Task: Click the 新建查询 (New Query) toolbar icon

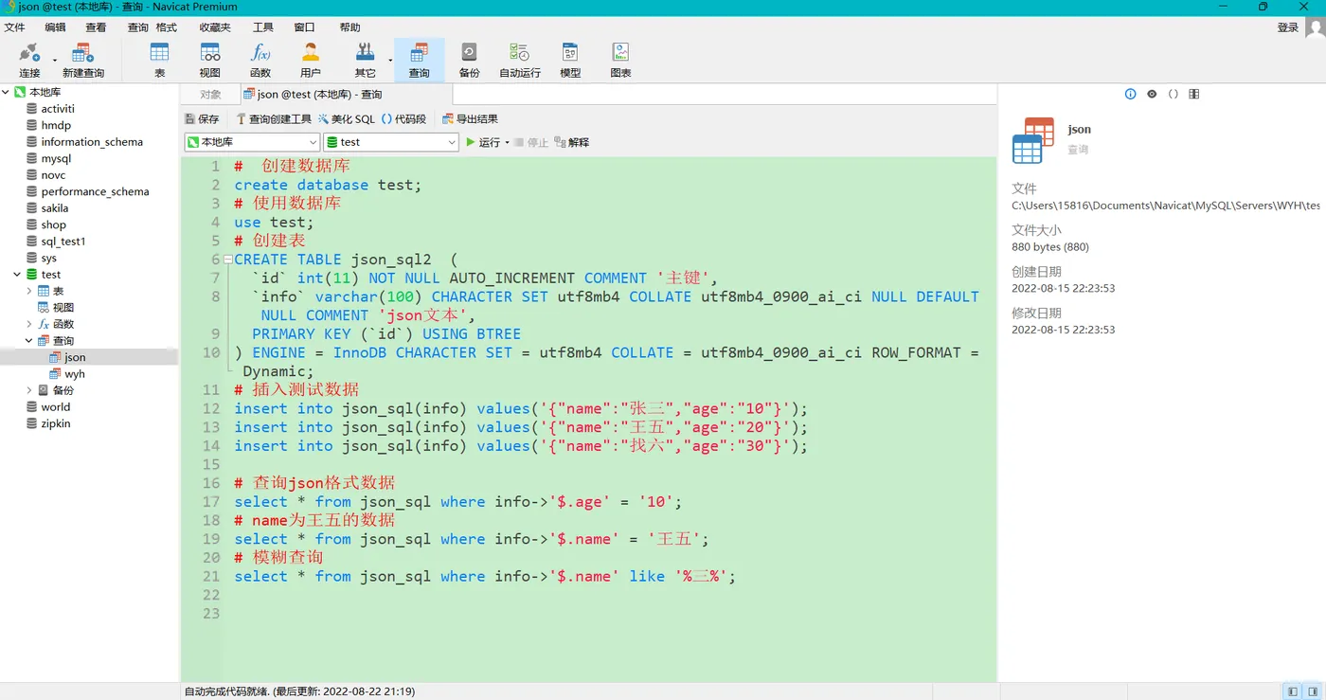Action: [83, 60]
